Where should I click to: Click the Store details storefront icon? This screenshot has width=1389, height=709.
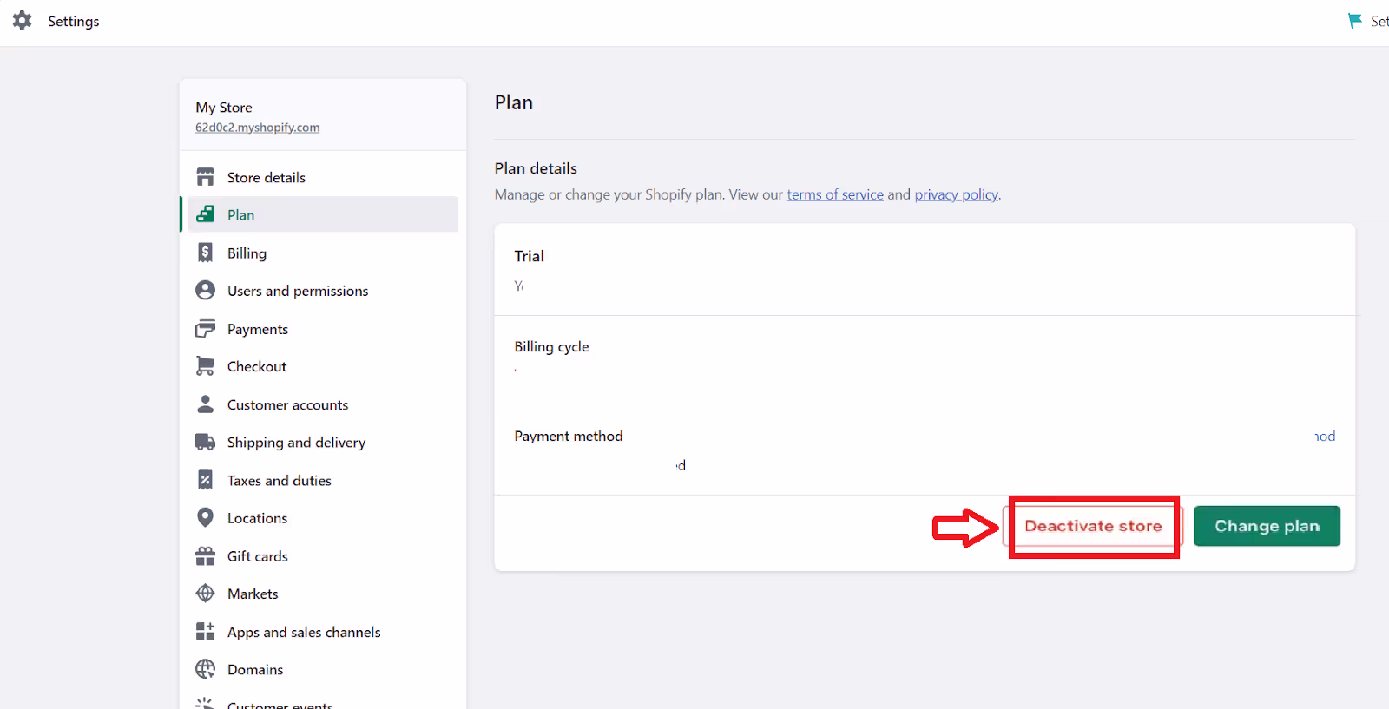point(205,177)
